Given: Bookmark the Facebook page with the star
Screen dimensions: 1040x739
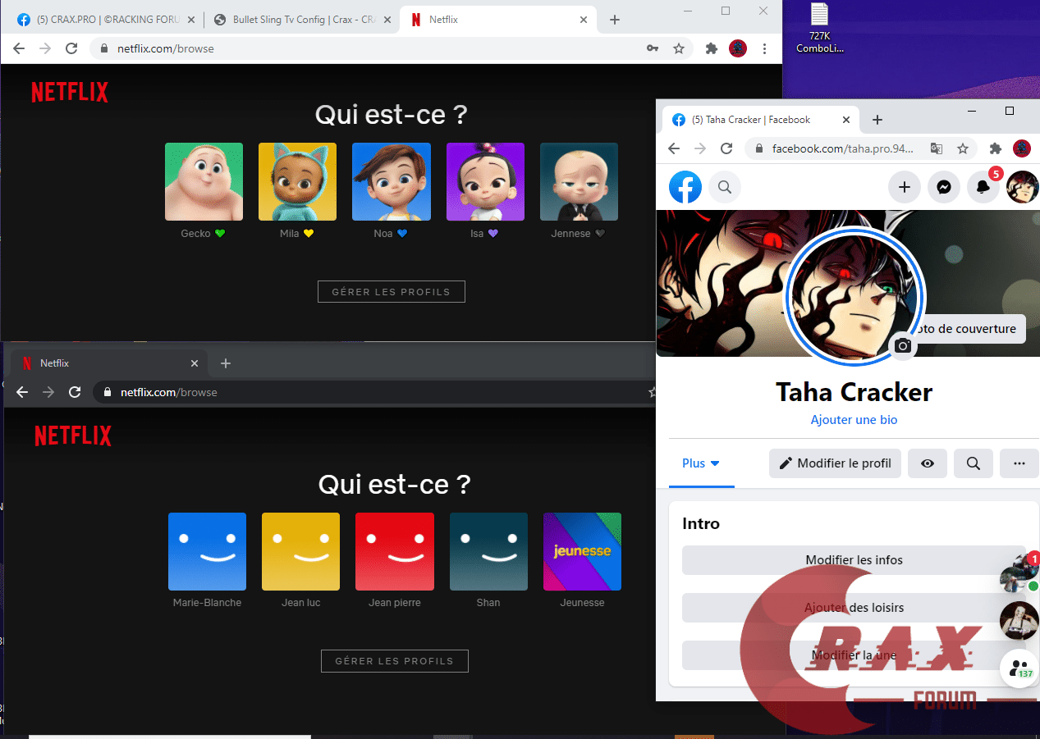Looking at the screenshot, I should click(963, 148).
